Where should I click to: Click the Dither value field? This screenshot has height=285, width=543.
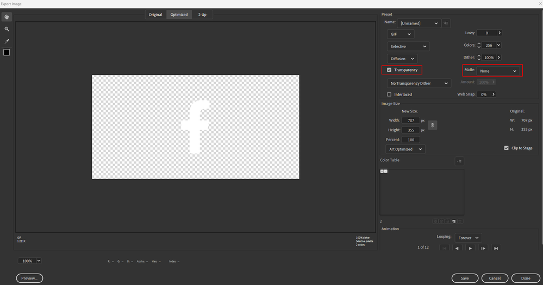coord(489,58)
